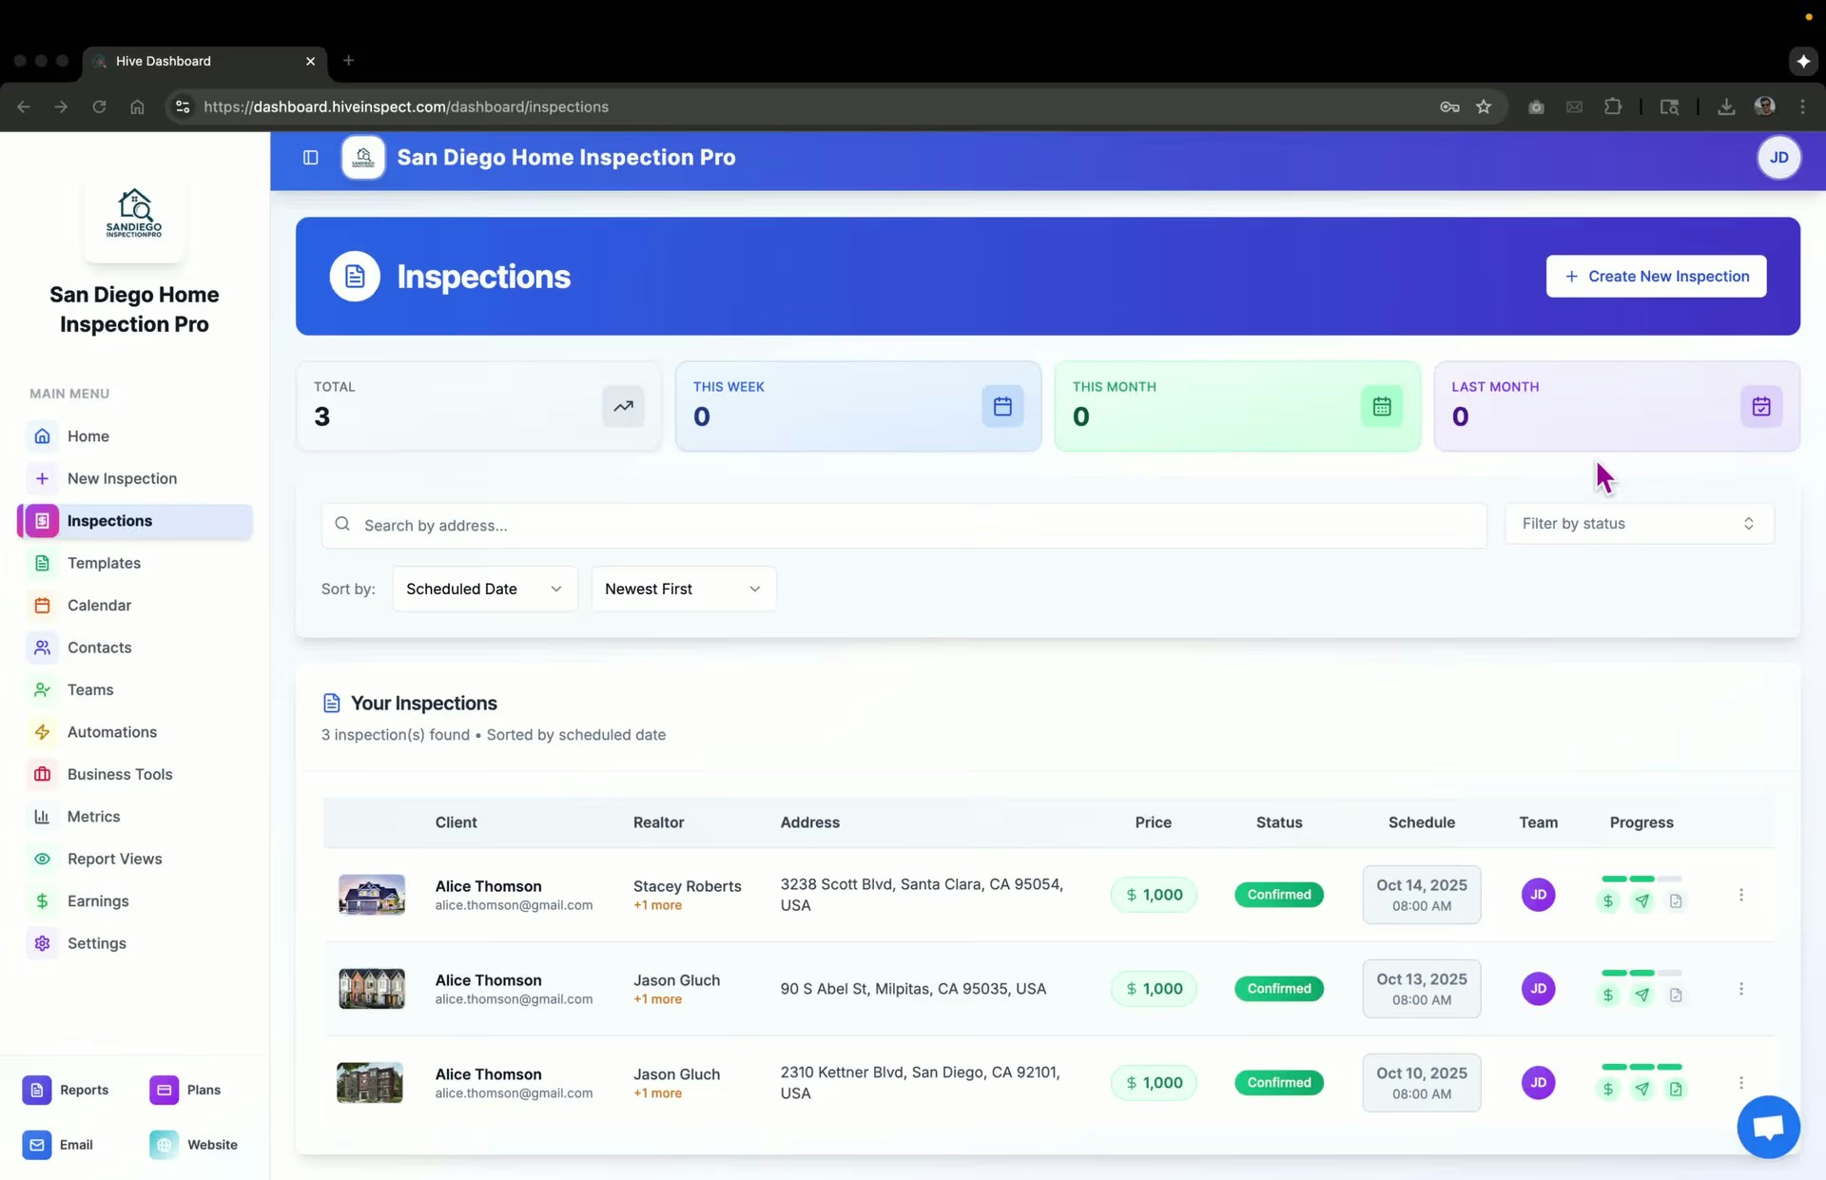Open the more options menu for Santa Clara inspection
This screenshot has width=1826, height=1180.
coord(1741,895)
